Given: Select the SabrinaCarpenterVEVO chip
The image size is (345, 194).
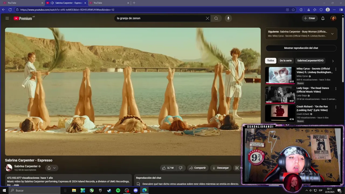Looking at the screenshot, I should [310, 61].
